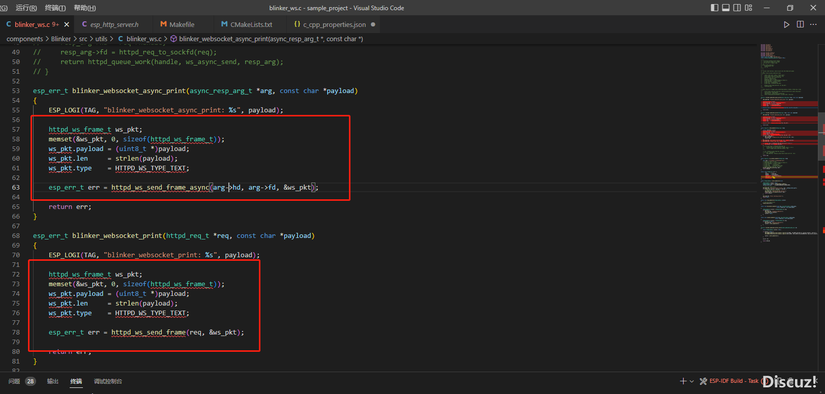
Task: Click strlen(payload) on line 60
Action: click(x=144, y=159)
